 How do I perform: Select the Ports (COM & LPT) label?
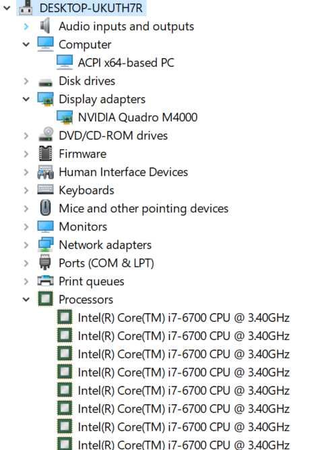click(106, 263)
